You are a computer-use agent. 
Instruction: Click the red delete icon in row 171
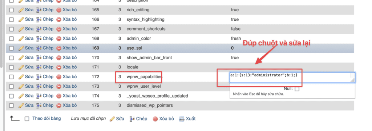pos(59,68)
